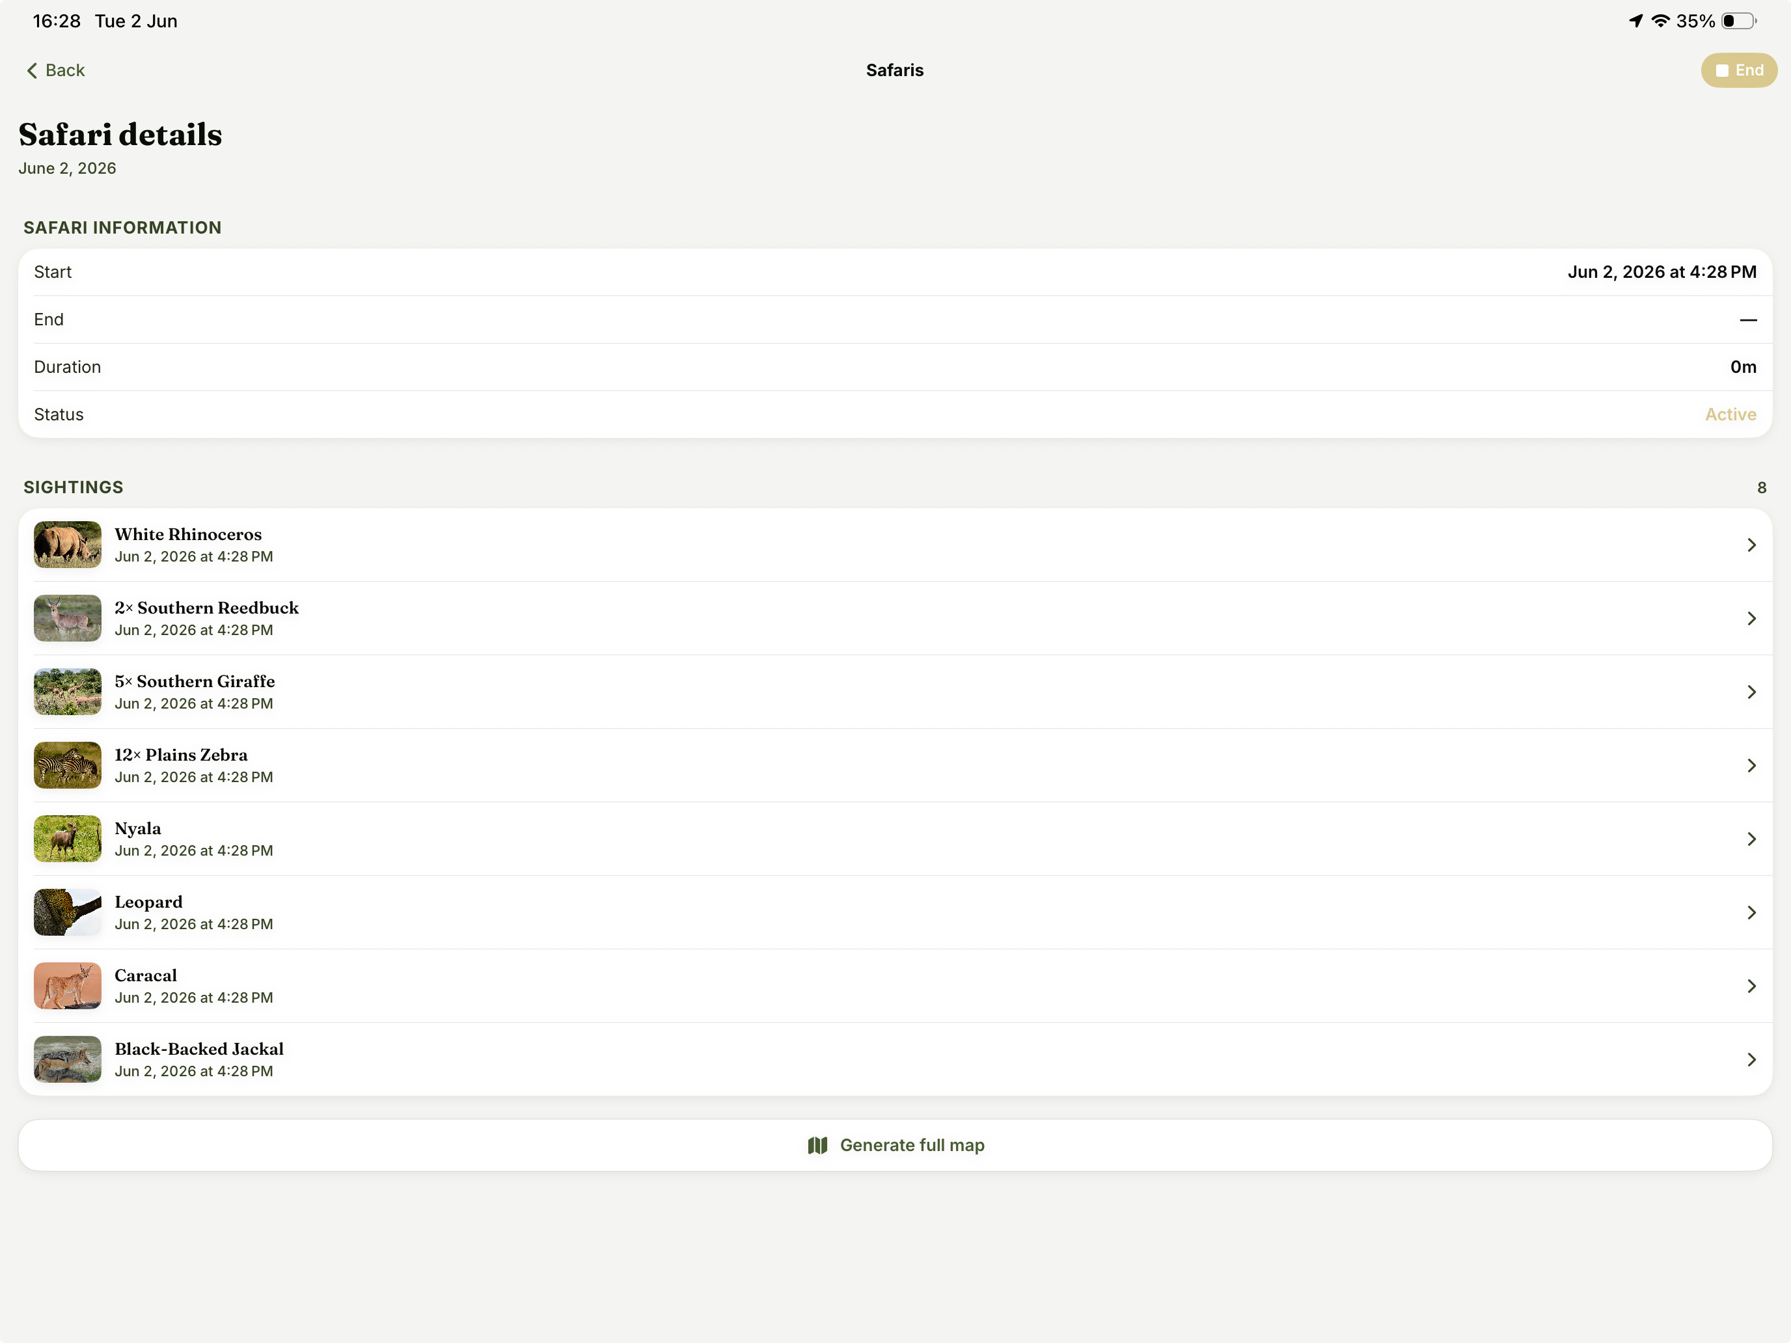Viewport: 1791px width, 1343px height.
Task: Select Black-Backed Jackal sighting title
Action: pos(199,1049)
